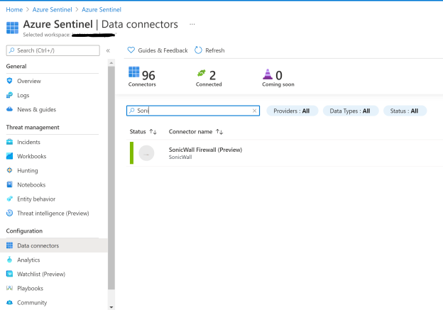Focus the connector search field containing Soni
Viewport: 443px width, 310px height.
[193, 111]
